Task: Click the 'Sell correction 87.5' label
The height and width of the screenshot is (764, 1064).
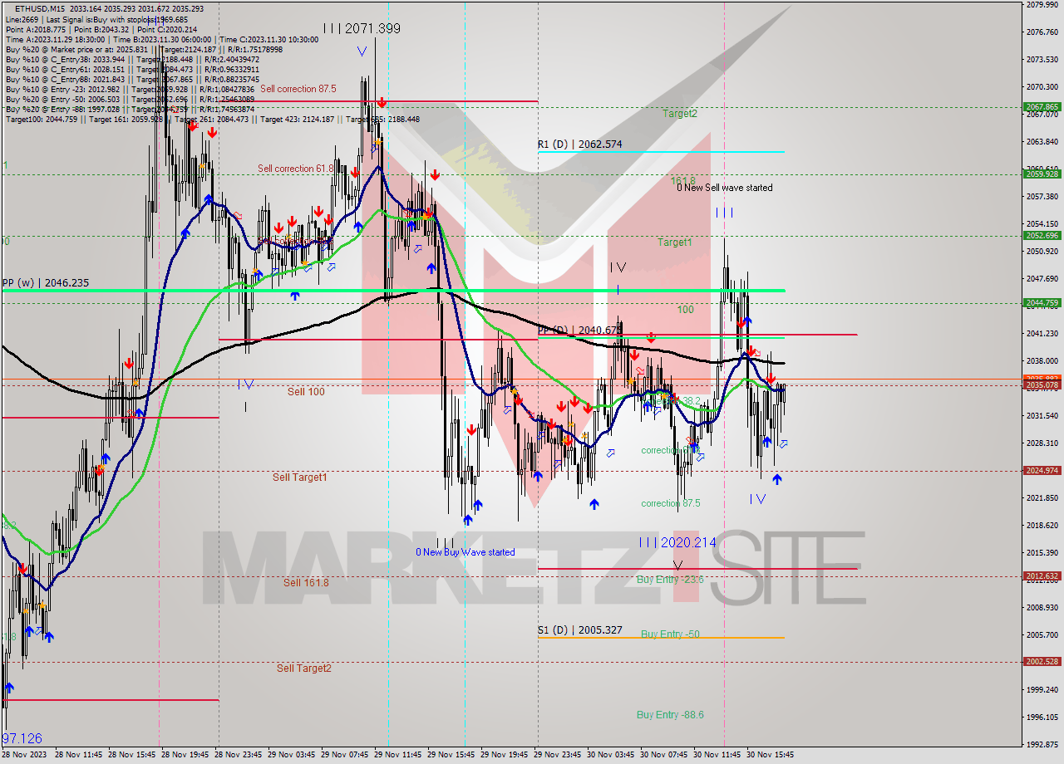Action: coord(298,89)
